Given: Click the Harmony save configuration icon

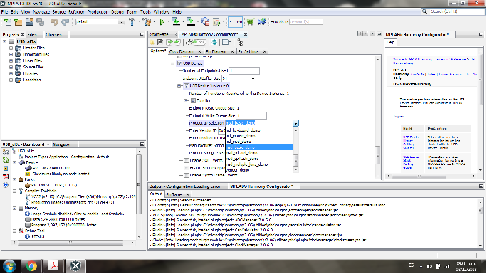Looking at the screenshot, I should [x=160, y=42].
